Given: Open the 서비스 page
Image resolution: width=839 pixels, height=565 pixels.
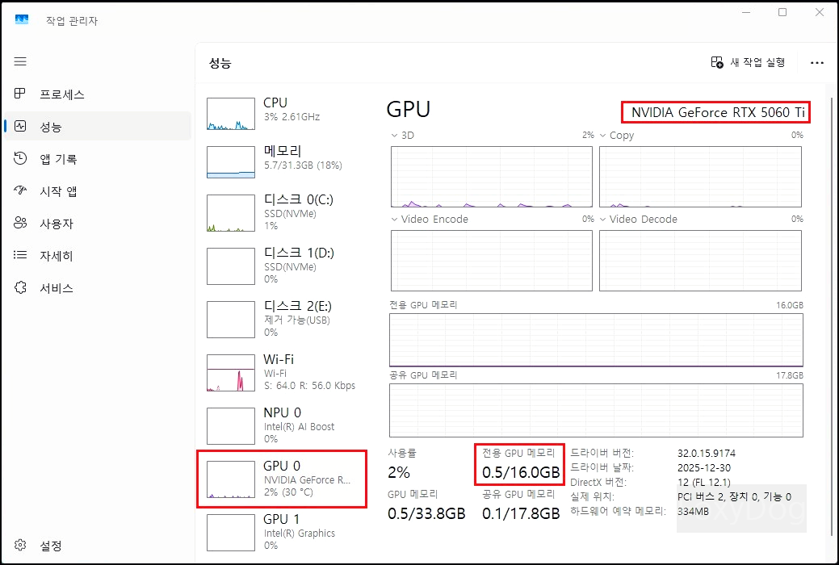Looking at the screenshot, I should point(98,288).
